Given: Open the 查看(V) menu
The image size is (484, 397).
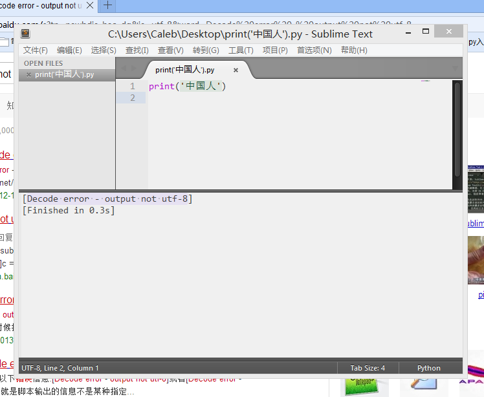Looking at the screenshot, I should pyautogui.click(x=171, y=50).
